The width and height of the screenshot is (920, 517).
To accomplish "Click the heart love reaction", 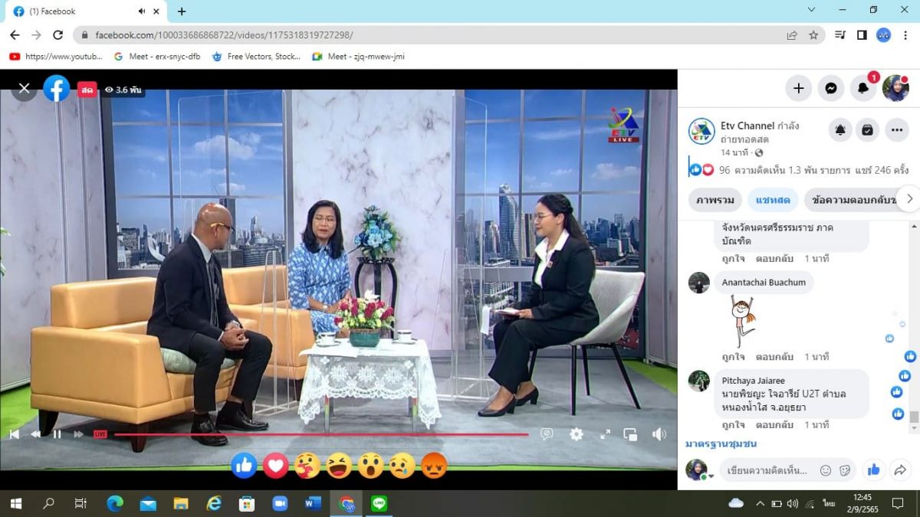I will pos(276,465).
